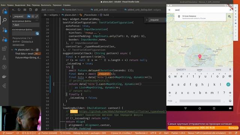The height and width of the screenshot is (135, 240).
Task: Click the excluded files input field
Action: click(x=24, y=33)
